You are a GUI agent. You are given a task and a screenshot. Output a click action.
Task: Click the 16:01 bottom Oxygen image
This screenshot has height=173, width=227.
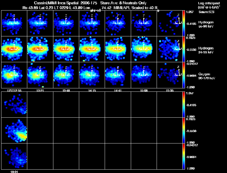pyautogui.click(x=14, y=156)
